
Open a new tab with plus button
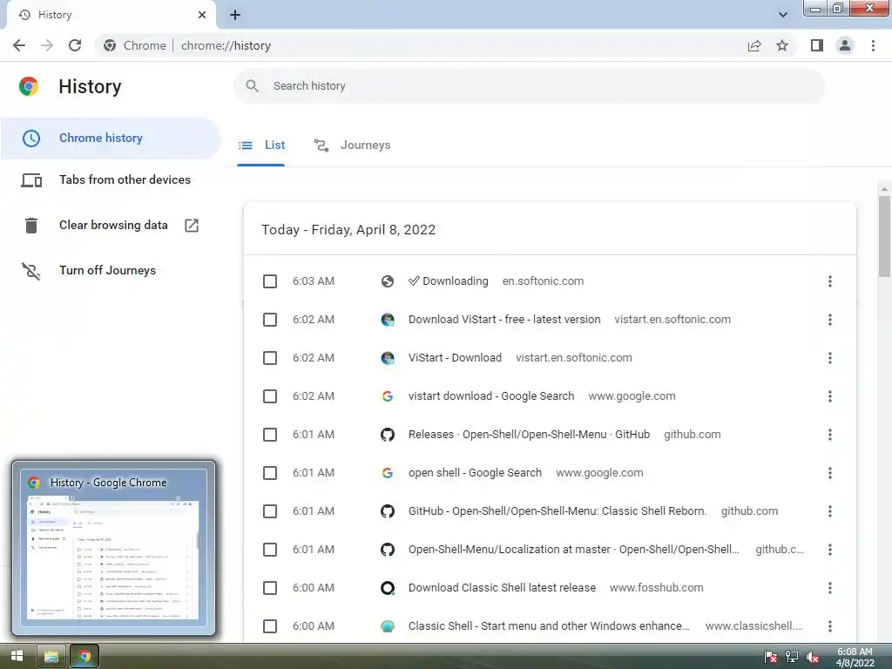click(x=235, y=15)
